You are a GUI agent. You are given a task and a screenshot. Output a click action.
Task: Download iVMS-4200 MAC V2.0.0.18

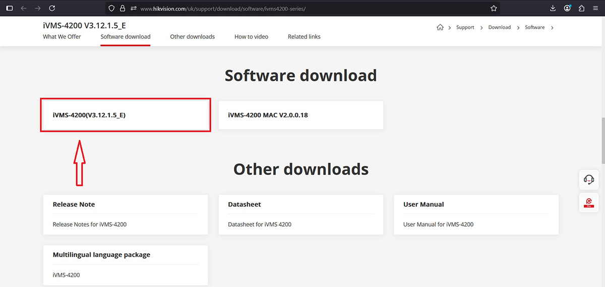301,115
